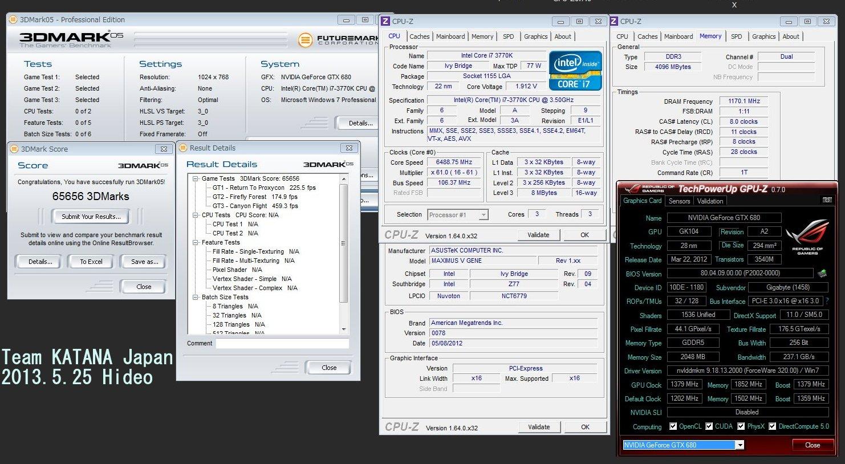Click the red Close button in GPU-Z
The height and width of the screenshot is (464, 845).
(812, 445)
